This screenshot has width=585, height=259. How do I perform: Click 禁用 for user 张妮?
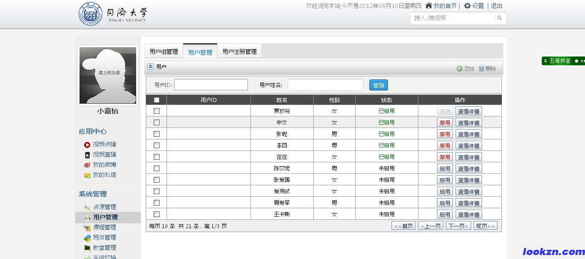(x=445, y=134)
